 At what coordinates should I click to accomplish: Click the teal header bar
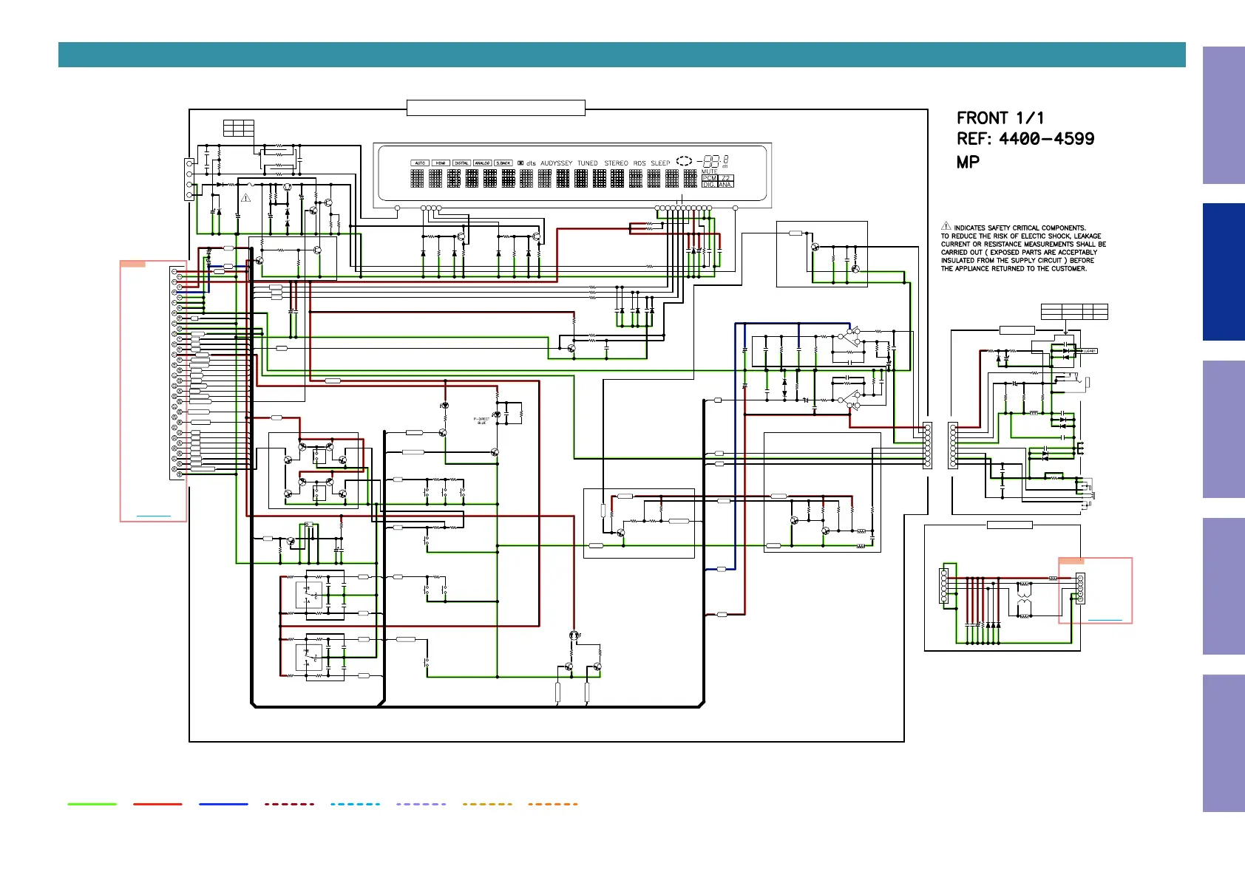pyautogui.click(x=621, y=55)
